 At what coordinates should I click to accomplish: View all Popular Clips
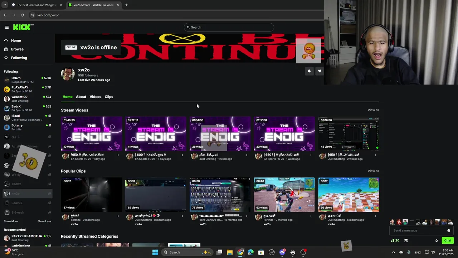point(373,171)
